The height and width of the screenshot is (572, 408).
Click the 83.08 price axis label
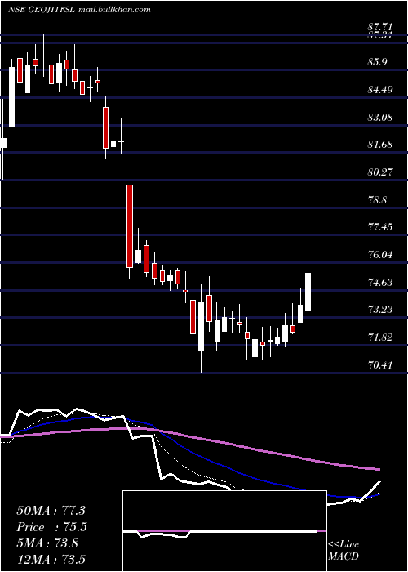point(380,117)
